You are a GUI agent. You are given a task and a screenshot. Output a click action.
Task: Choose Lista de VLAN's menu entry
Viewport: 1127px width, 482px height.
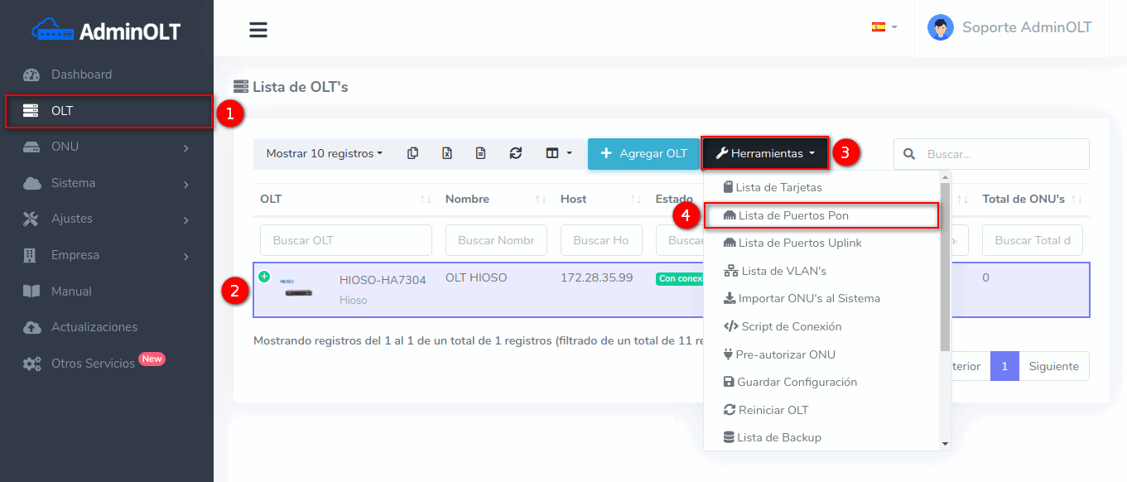click(783, 271)
